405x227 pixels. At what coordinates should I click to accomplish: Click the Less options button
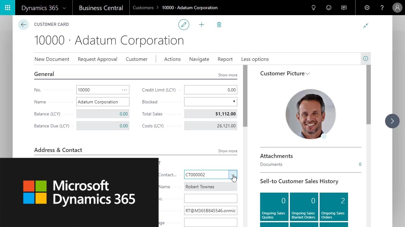[x=255, y=59]
